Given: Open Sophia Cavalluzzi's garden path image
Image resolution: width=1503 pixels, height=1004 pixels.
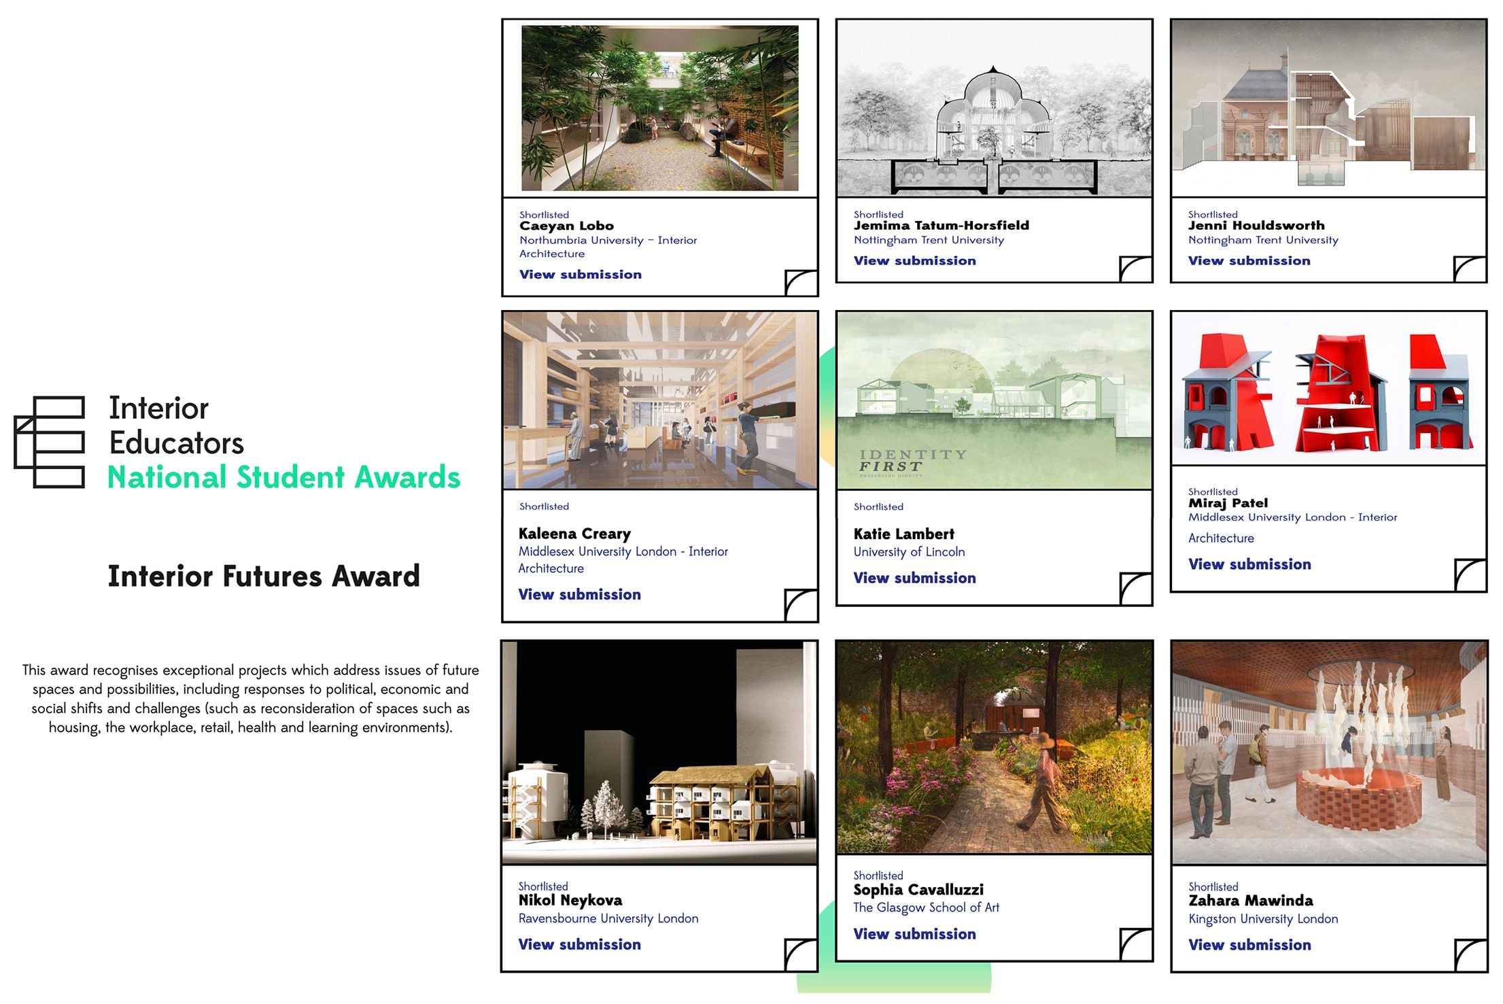Looking at the screenshot, I should click(994, 748).
